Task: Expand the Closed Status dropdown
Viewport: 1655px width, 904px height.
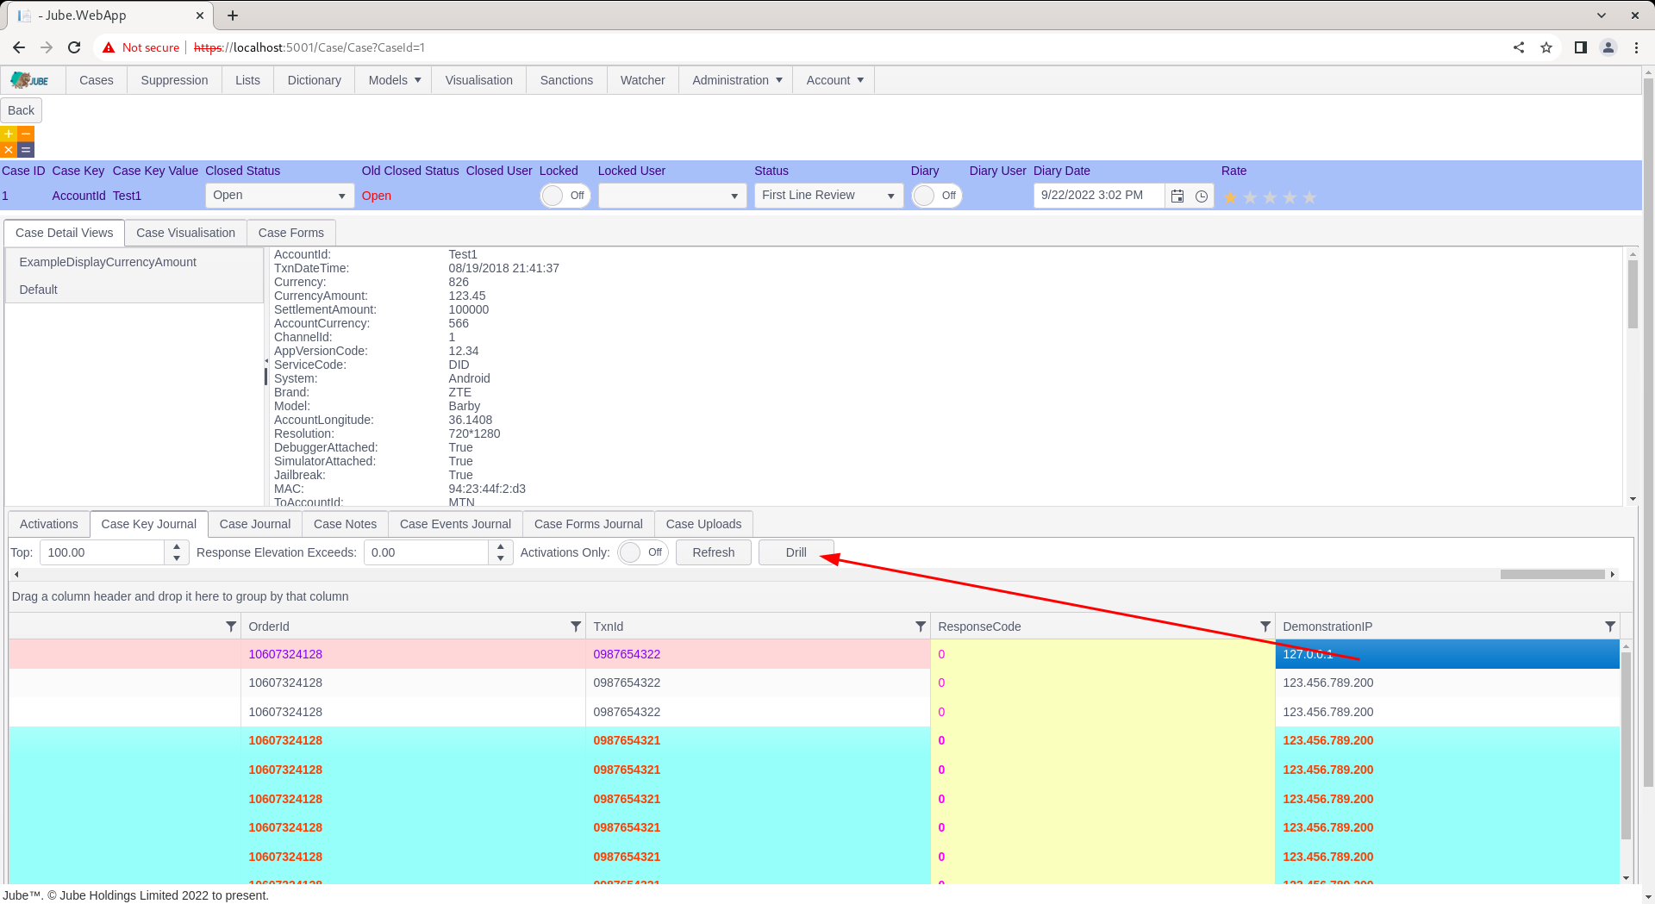Action: coord(341,196)
